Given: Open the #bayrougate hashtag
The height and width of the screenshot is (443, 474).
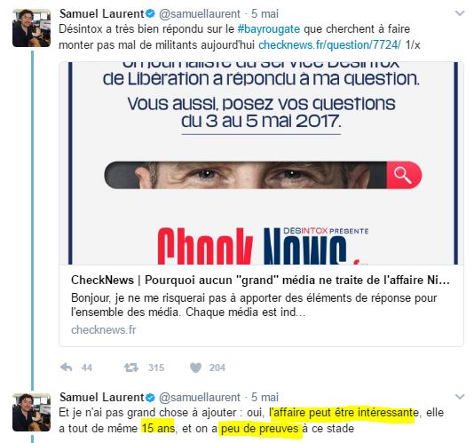Looking at the screenshot, I should (269, 29).
